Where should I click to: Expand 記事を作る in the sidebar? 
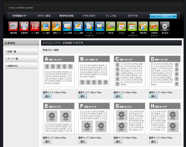click(x=21, y=66)
